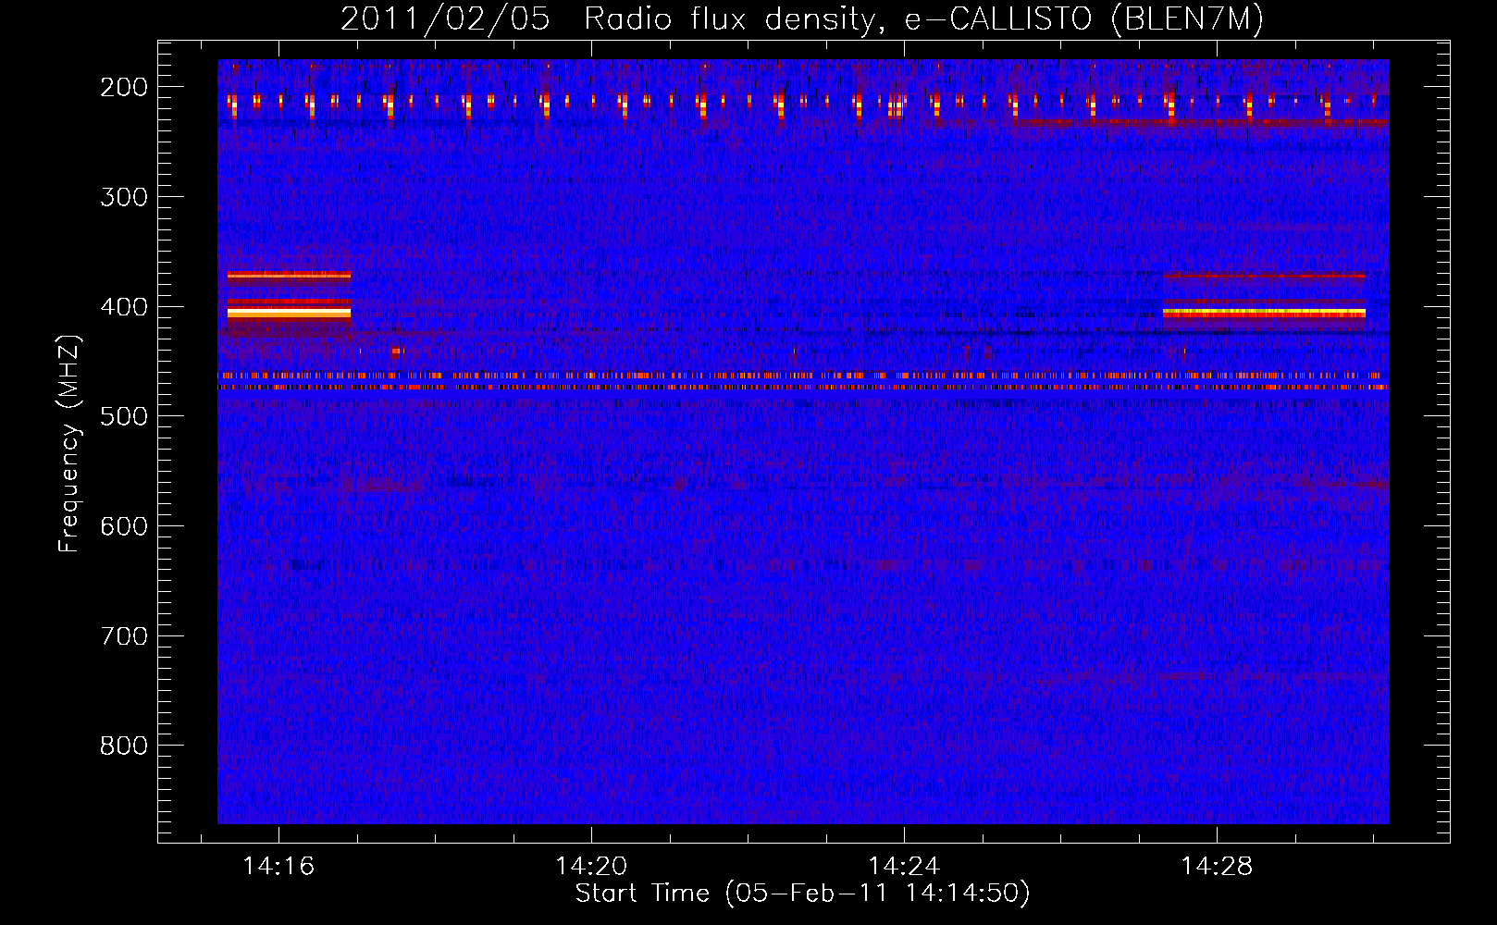Click the 600 frequency tick label
Image resolution: width=1497 pixels, height=925 pixels.
[124, 526]
